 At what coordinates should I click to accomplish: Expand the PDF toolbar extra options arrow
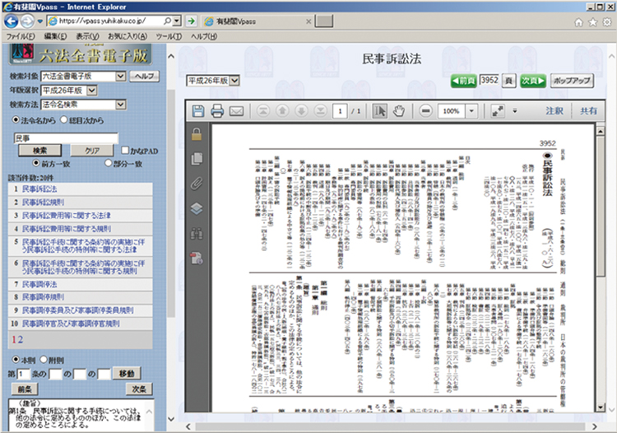click(515, 111)
